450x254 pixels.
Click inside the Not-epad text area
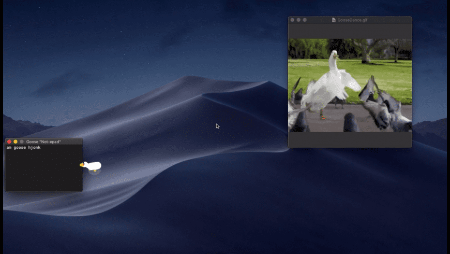43,168
